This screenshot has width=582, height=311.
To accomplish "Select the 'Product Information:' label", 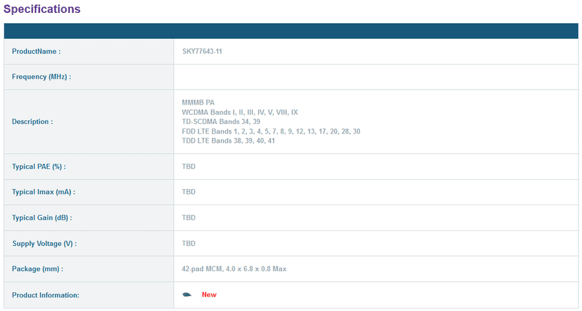I will 46,295.
